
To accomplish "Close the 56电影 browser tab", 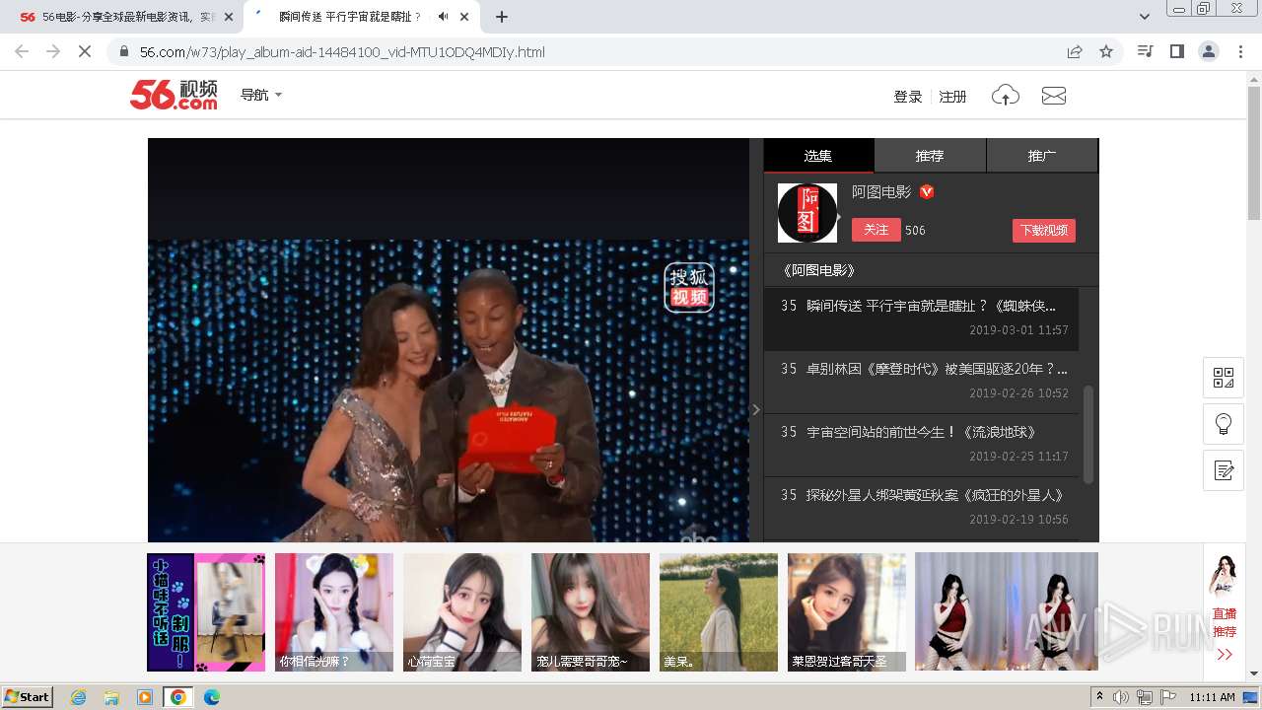I will [229, 17].
